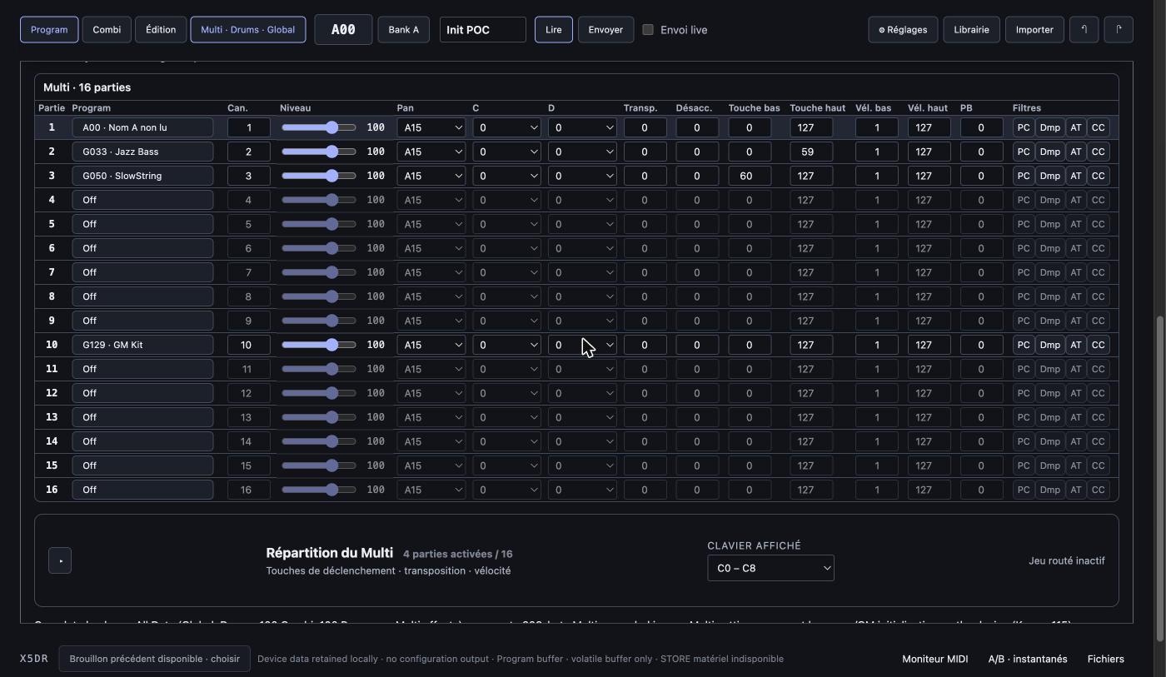Select the Multi · Drums · Global tab
The image size is (1166, 677).
point(248,30)
